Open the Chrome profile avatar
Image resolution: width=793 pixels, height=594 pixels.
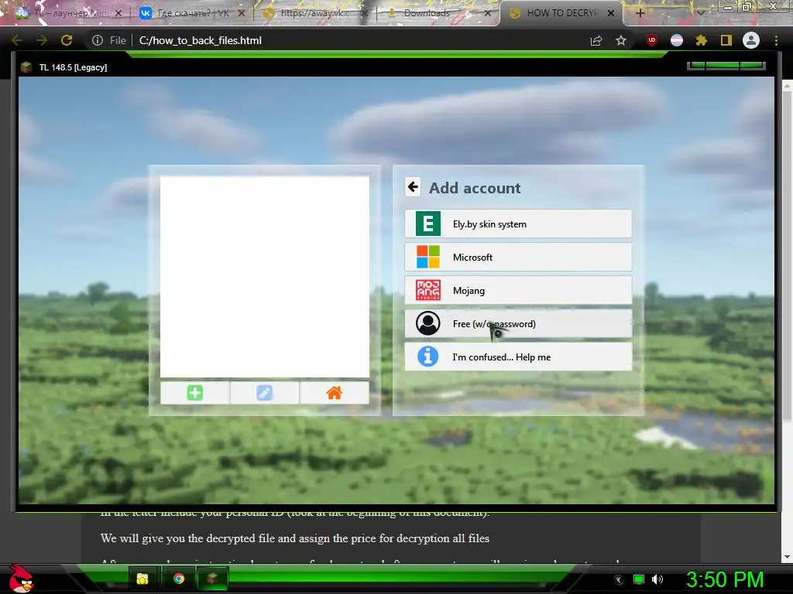[x=751, y=40]
